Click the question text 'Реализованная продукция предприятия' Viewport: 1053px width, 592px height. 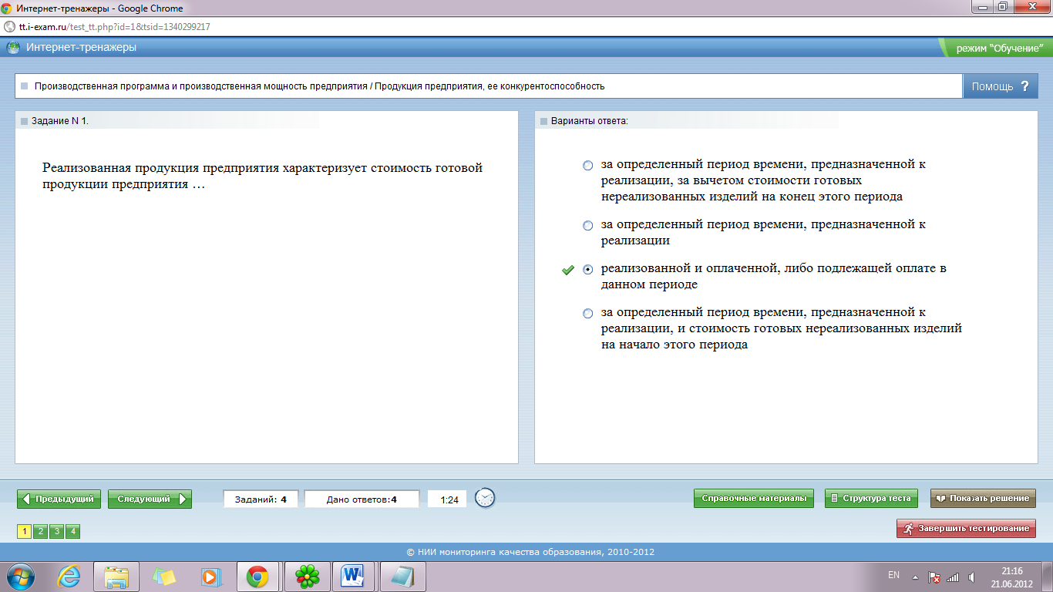coord(160,167)
